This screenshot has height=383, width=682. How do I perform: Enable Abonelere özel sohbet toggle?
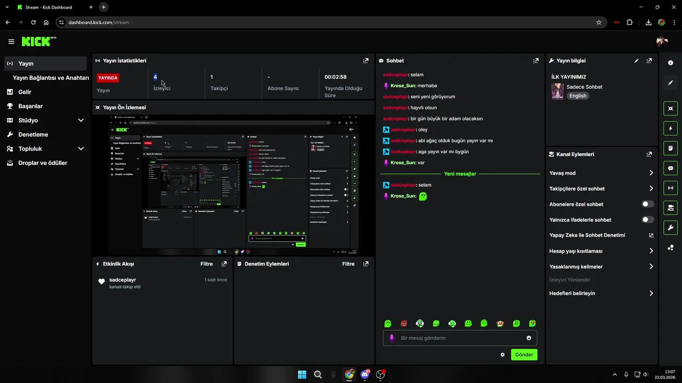[x=648, y=204]
